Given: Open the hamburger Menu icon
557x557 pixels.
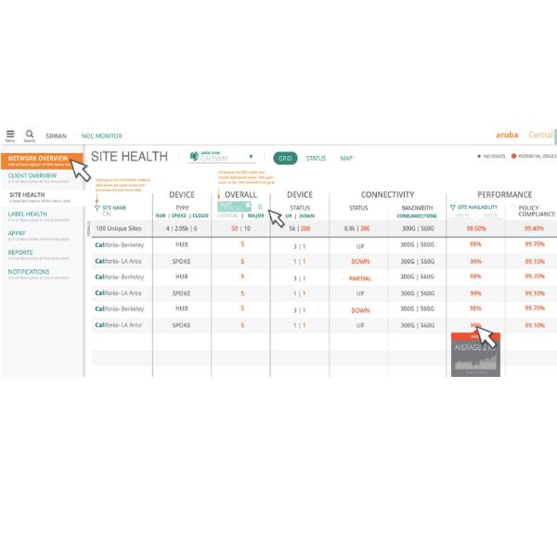Looking at the screenshot, I should pyautogui.click(x=10, y=135).
